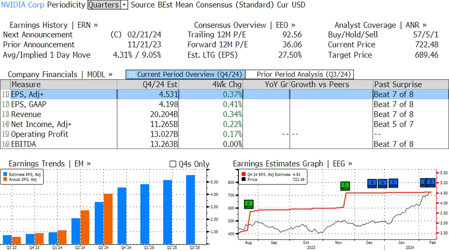Click the orange Actual EPS, Adj legend swatch
This screenshot has width=449, height=251.
pyautogui.click(x=5, y=180)
